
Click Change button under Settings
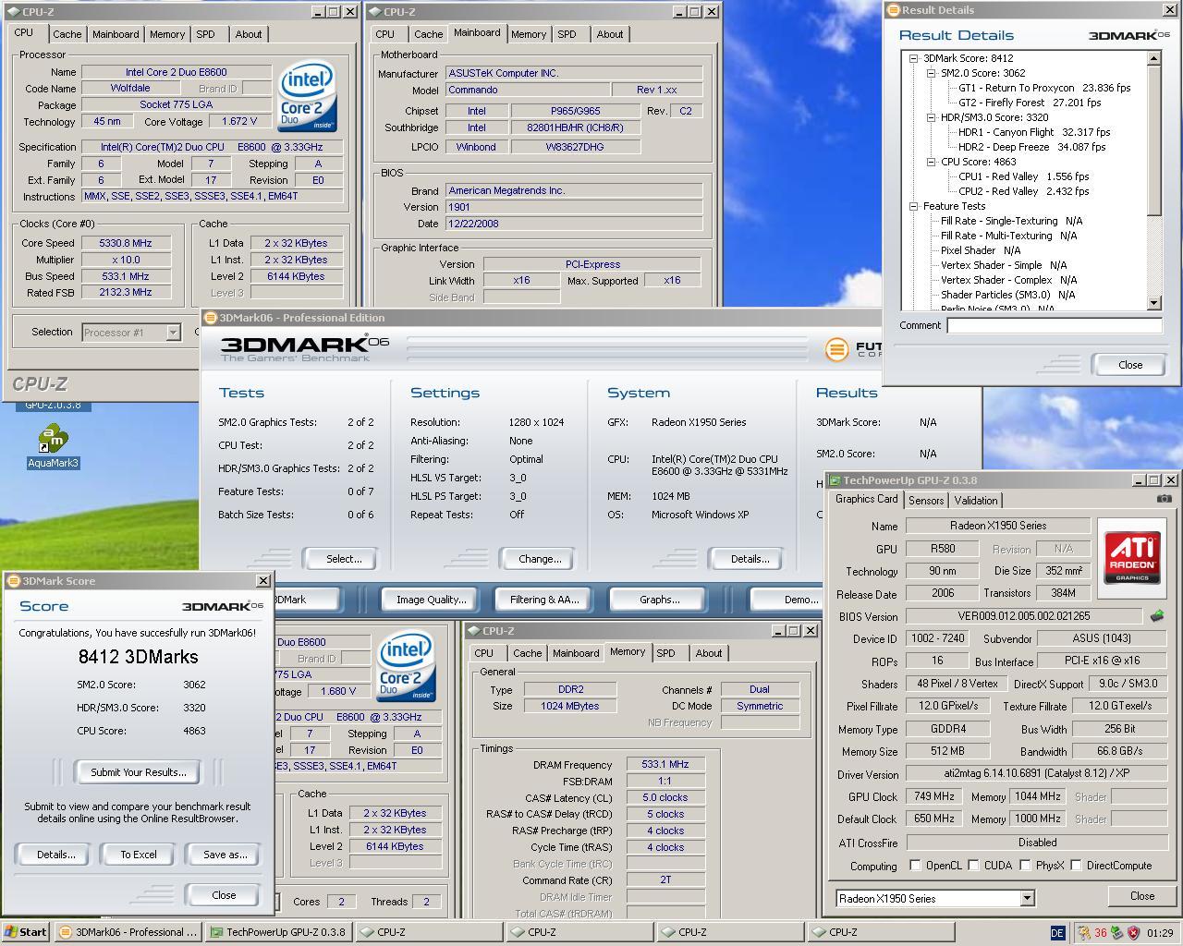pos(540,559)
